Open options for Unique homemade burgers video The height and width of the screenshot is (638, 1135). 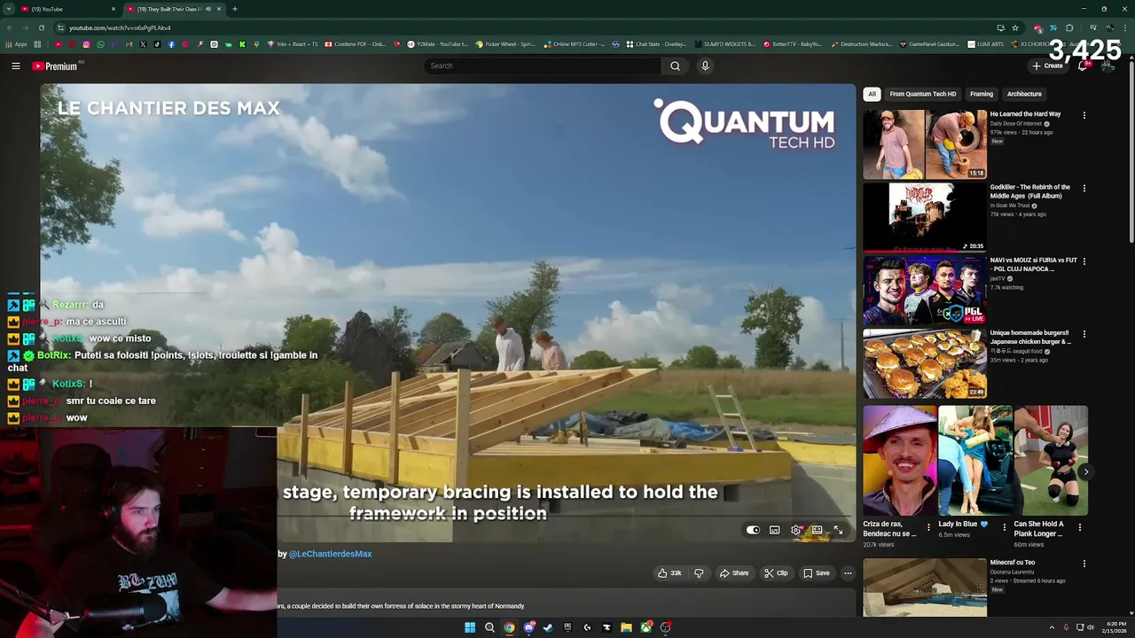1084,335
